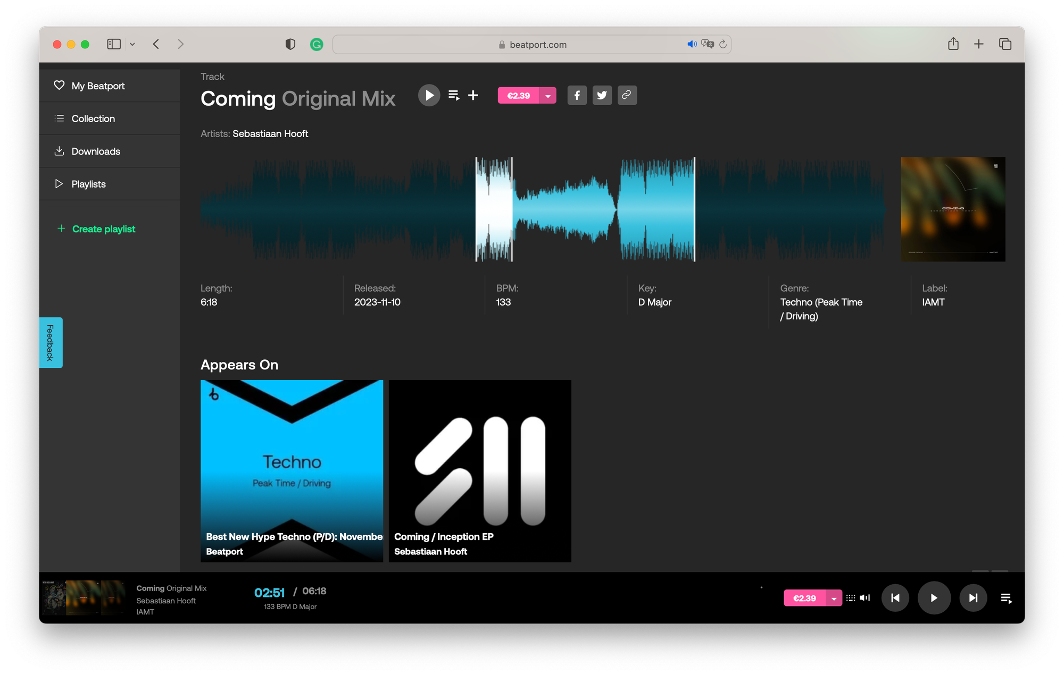Open label IAMT link

pyautogui.click(x=933, y=302)
